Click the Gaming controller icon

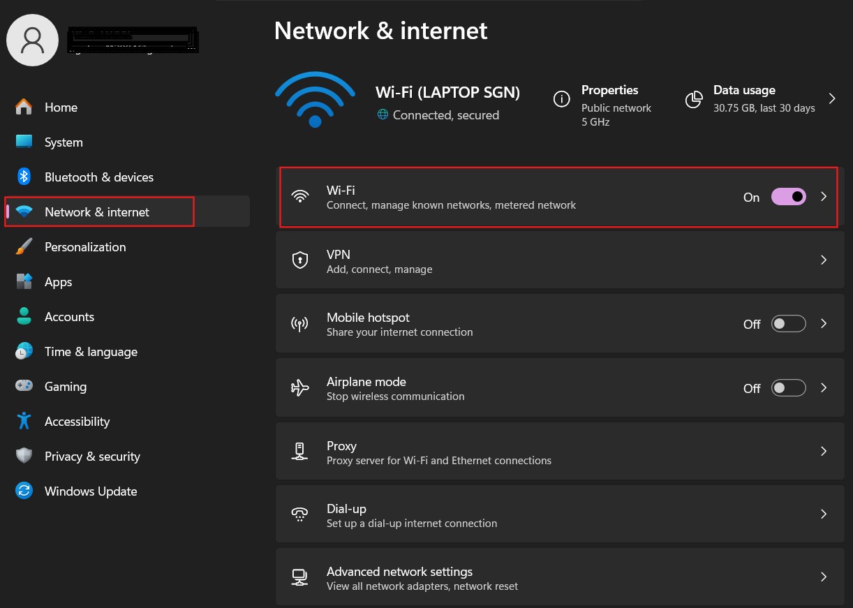(24, 386)
